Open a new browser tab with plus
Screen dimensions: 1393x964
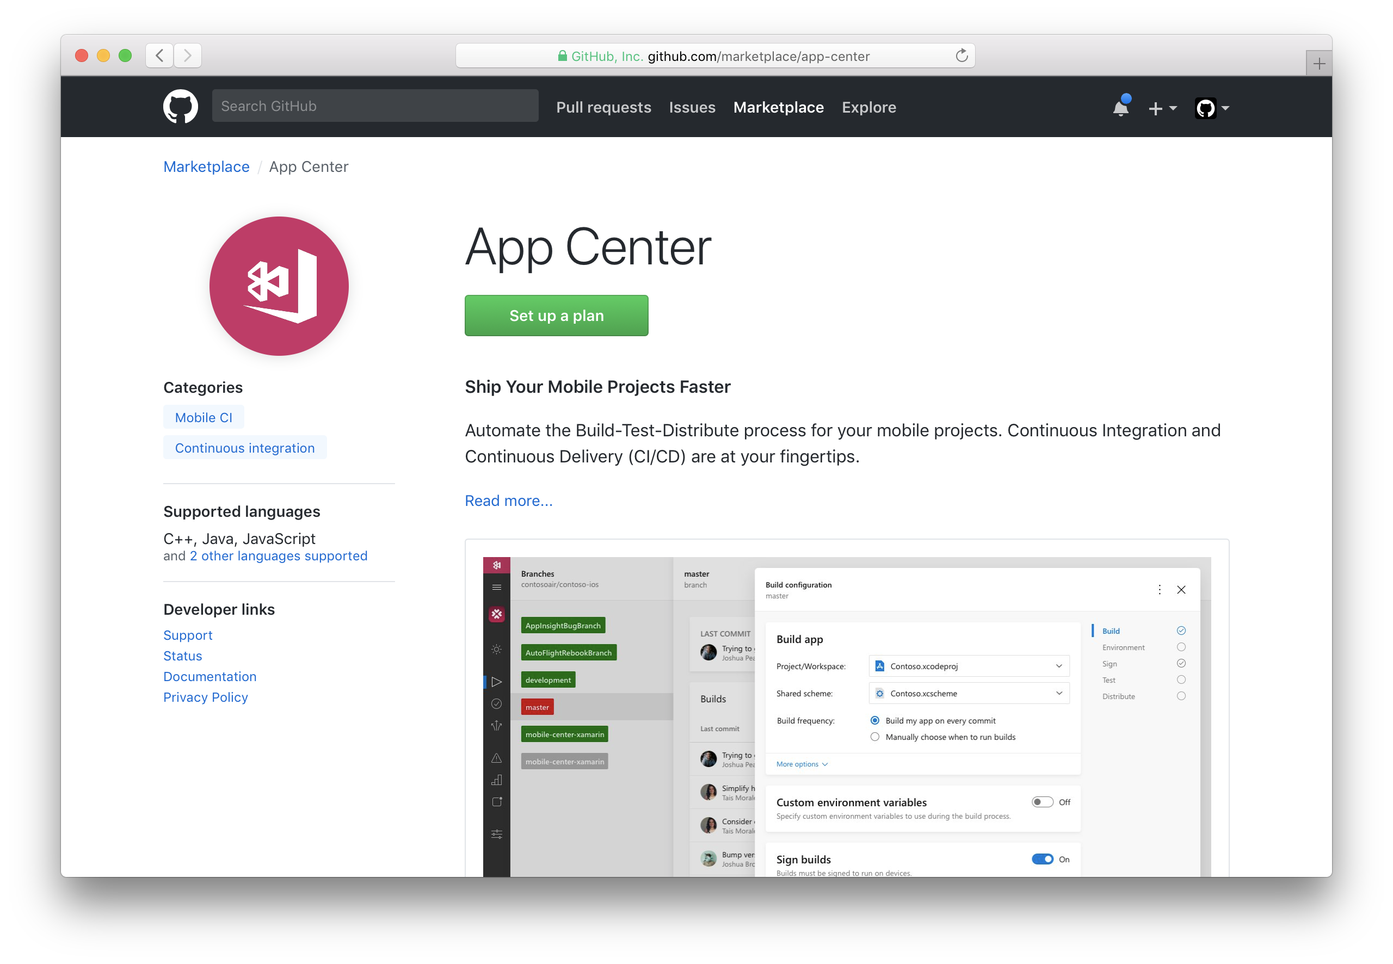pyautogui.click(x=1318, y=64)
